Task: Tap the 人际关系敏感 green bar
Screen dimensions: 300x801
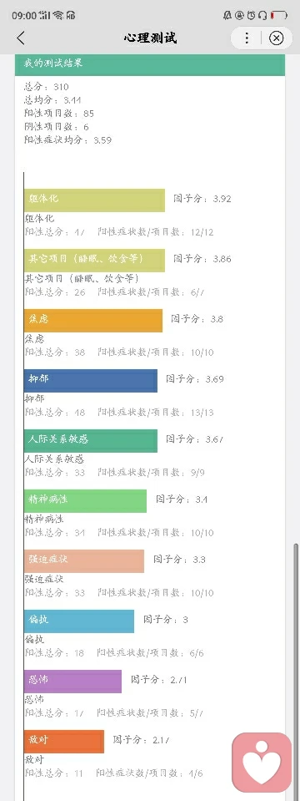Action: point(91,441)
